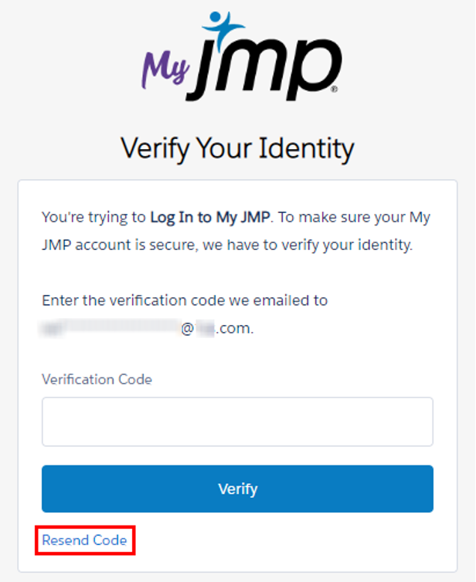Screen dimensions: 476x582
Task: Focus the Verification Code input field
Action: (237, 421)
